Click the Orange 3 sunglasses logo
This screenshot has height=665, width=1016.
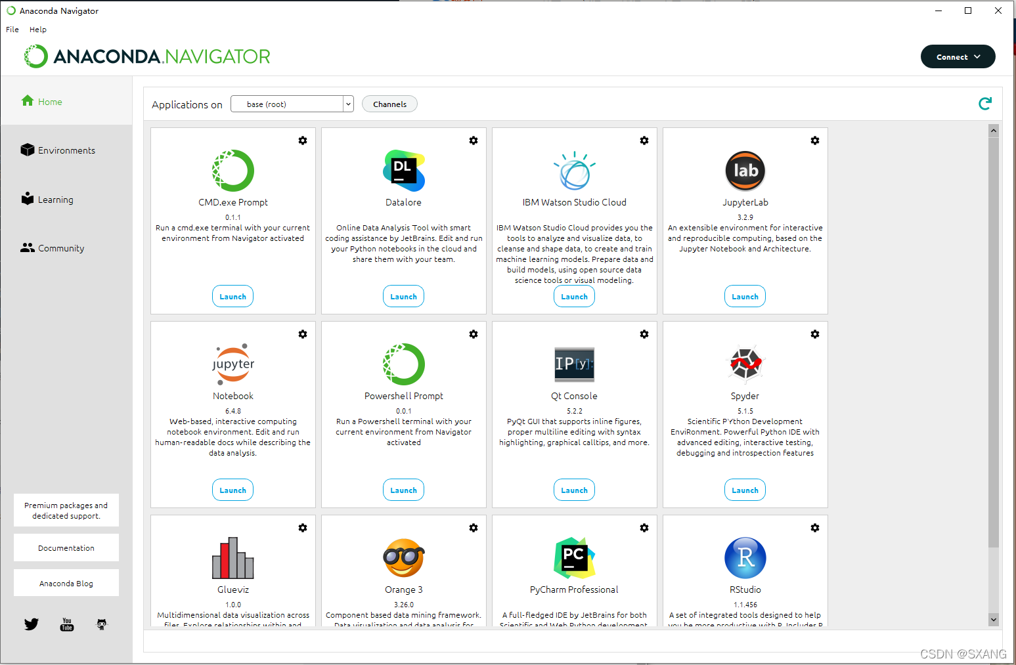coord(404,558)
